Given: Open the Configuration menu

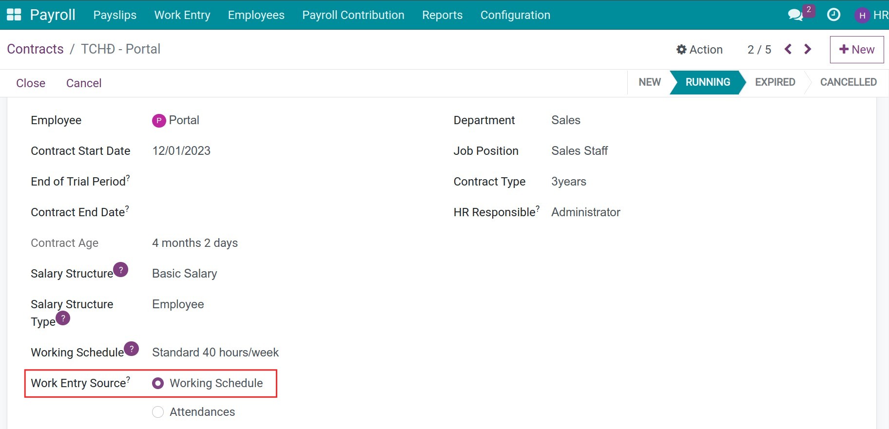Looking at the screenshot, I should [515, 15].
